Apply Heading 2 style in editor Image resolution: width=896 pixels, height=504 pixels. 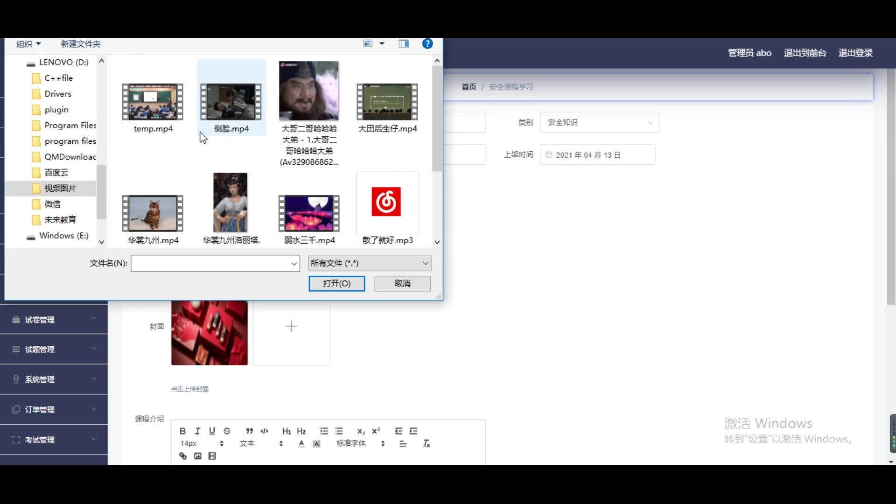301,431
